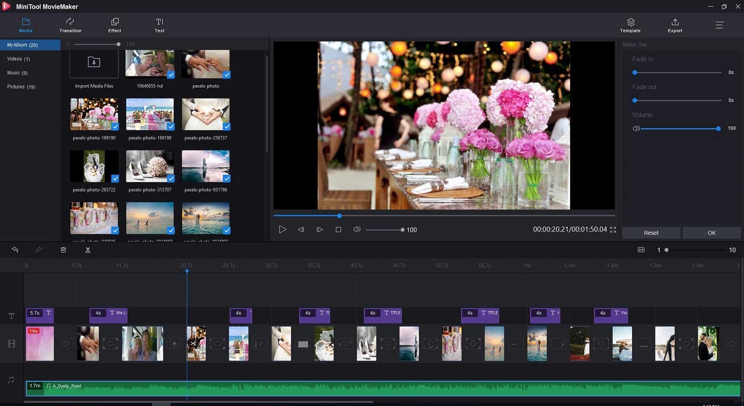
Task: Enter fullscreen preview mode
Action: (613, 229)
